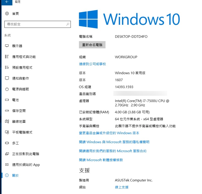
Task: Select the 離線地圖 map icon
Action: point(7,122)
